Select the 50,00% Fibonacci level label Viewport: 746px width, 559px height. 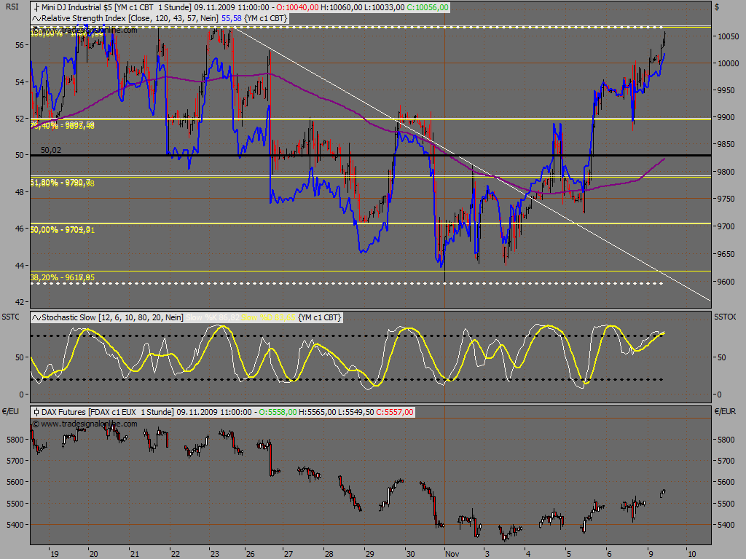pos(63,230)
